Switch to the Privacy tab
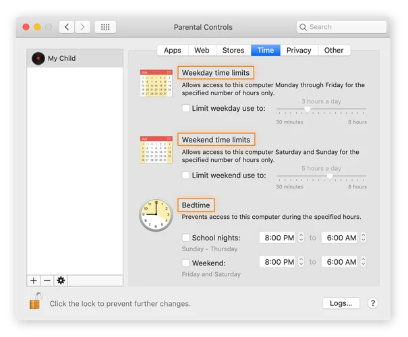408x337 pixels. point(299,50)
